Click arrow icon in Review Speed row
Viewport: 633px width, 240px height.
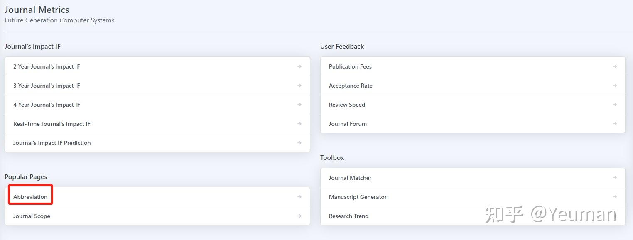[x=615, y=105]
